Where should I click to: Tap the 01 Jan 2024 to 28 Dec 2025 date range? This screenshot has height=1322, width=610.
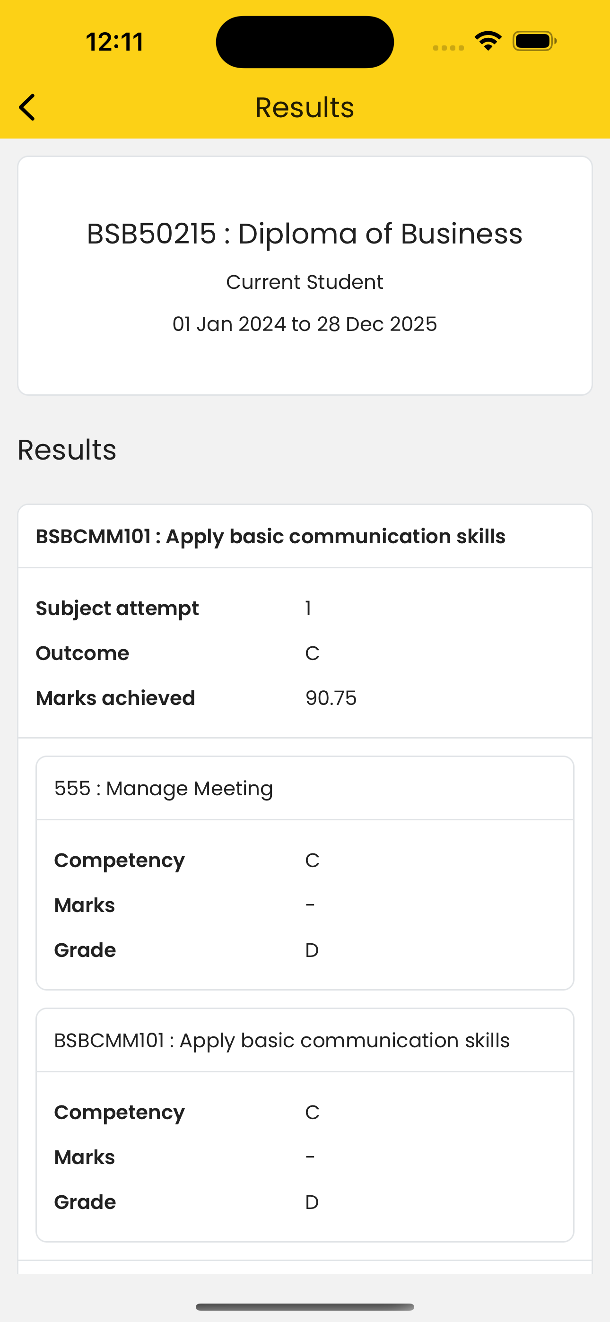pos(305,324)
